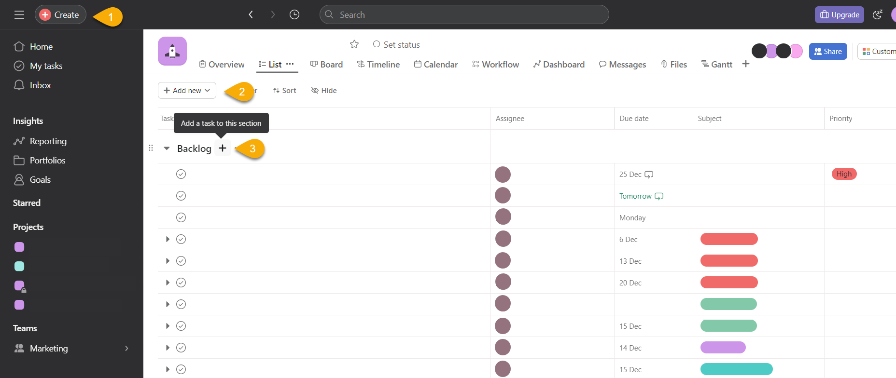This screenshot has width=896, height=378.
Task: Star this project as a favorite
Action: click(354, 44)
